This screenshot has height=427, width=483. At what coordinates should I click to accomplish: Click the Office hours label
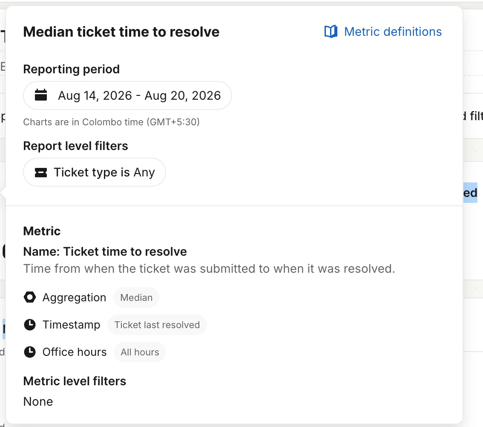(75, 352)
